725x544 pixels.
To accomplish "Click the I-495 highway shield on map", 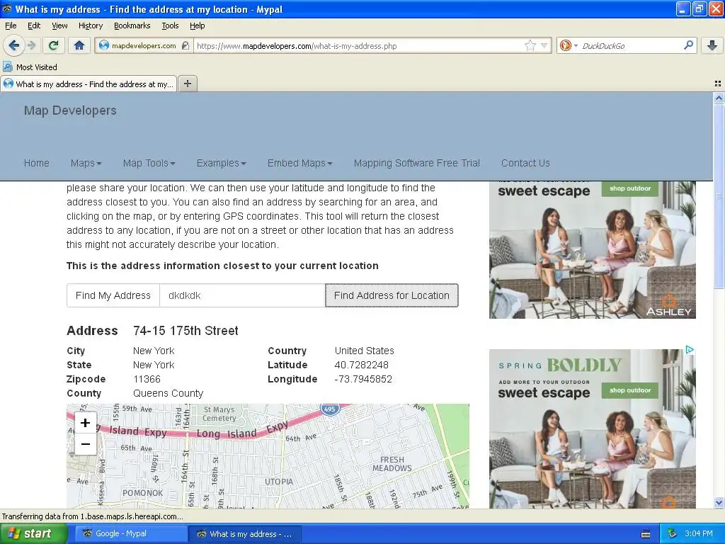I will [330, 409].
